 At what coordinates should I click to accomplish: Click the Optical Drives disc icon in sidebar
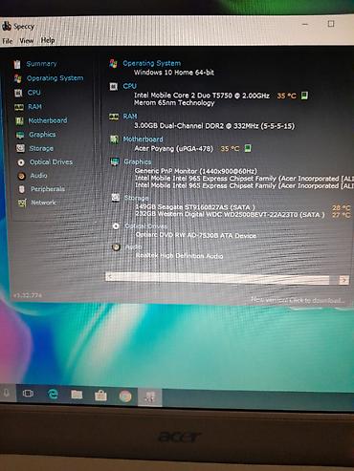[21, 162]
